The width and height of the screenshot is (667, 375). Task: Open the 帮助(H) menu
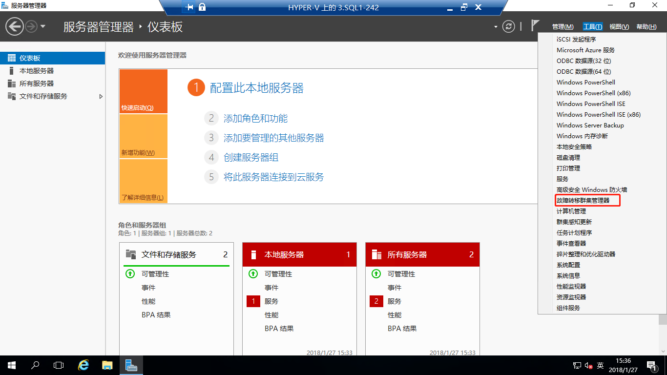tap(646, 27)
